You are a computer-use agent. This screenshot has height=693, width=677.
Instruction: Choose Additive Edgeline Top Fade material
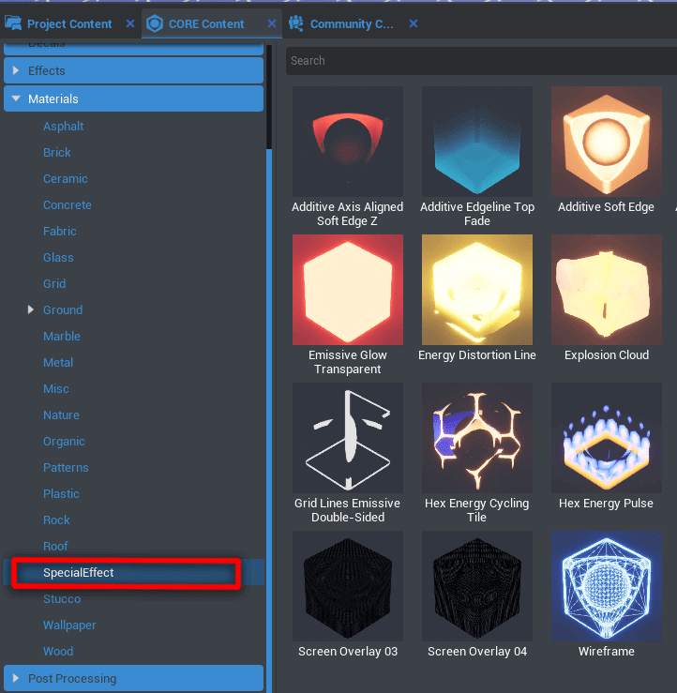tap(476, 142)
